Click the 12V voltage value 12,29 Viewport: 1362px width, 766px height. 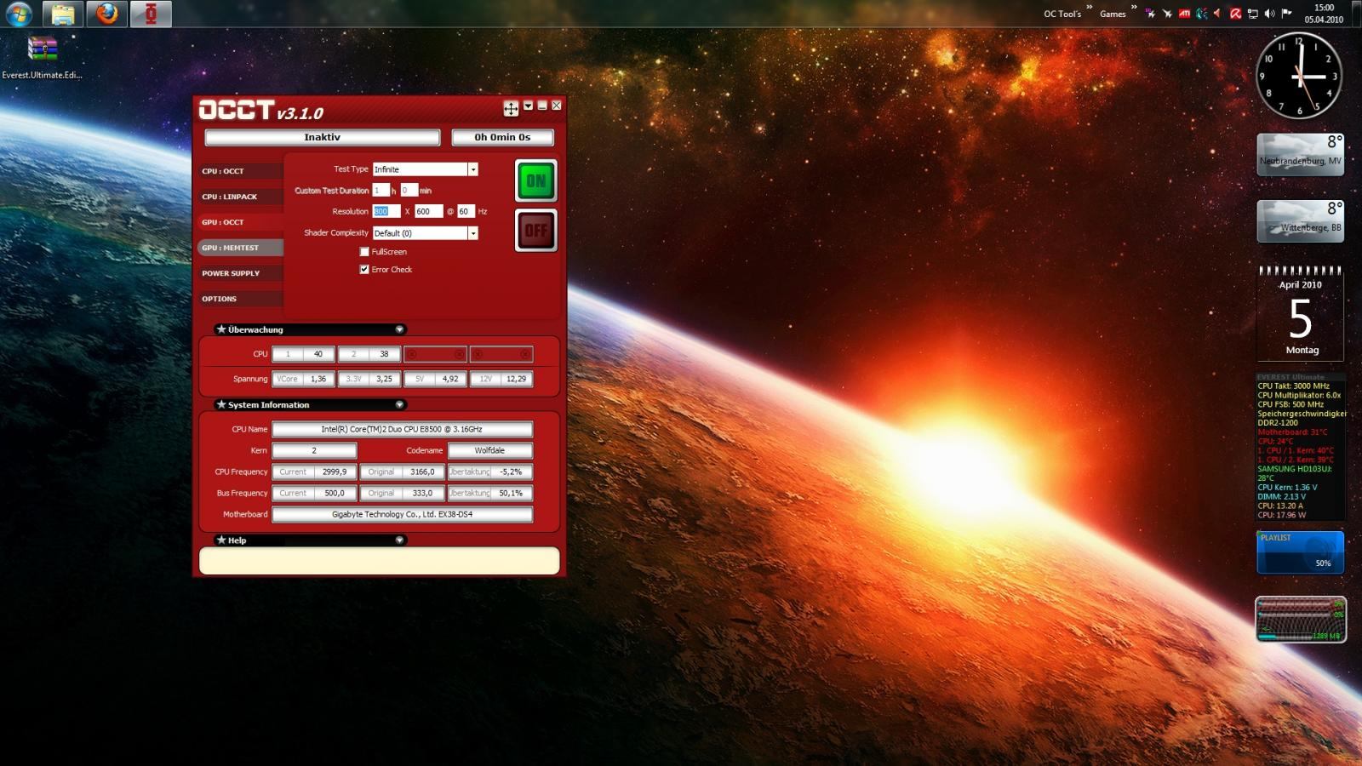(x=517, y=380)
